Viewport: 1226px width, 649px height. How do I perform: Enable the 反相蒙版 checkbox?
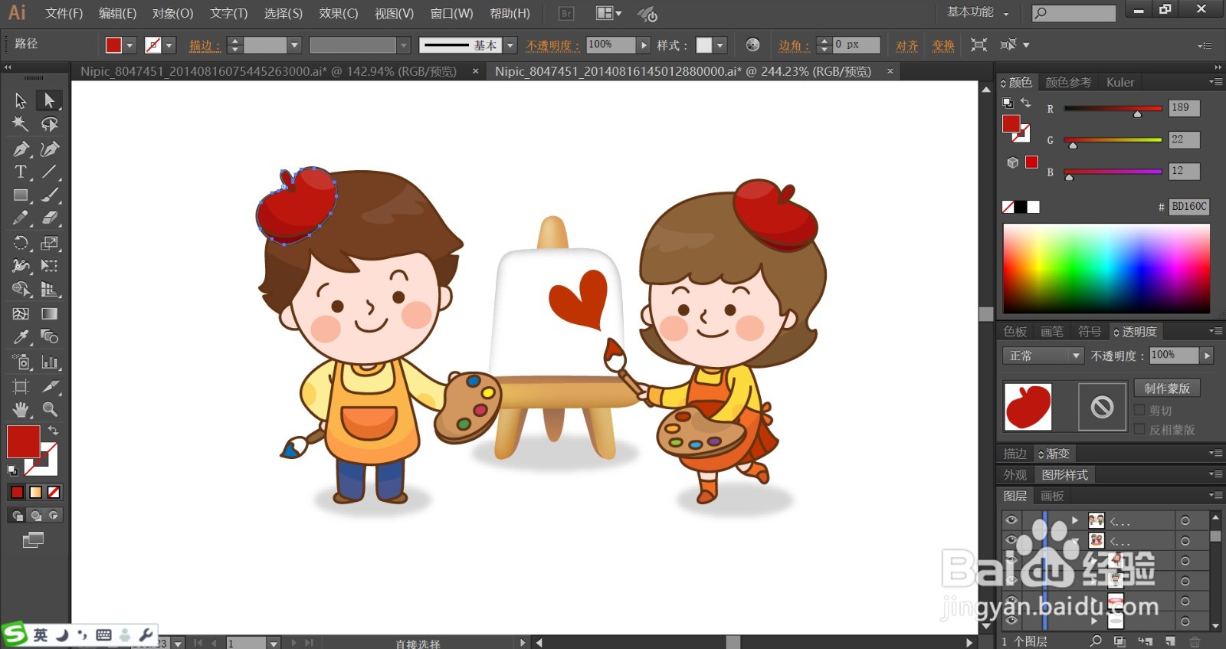1139,429
